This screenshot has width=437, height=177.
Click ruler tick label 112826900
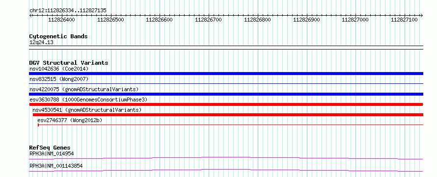point(306,20)
